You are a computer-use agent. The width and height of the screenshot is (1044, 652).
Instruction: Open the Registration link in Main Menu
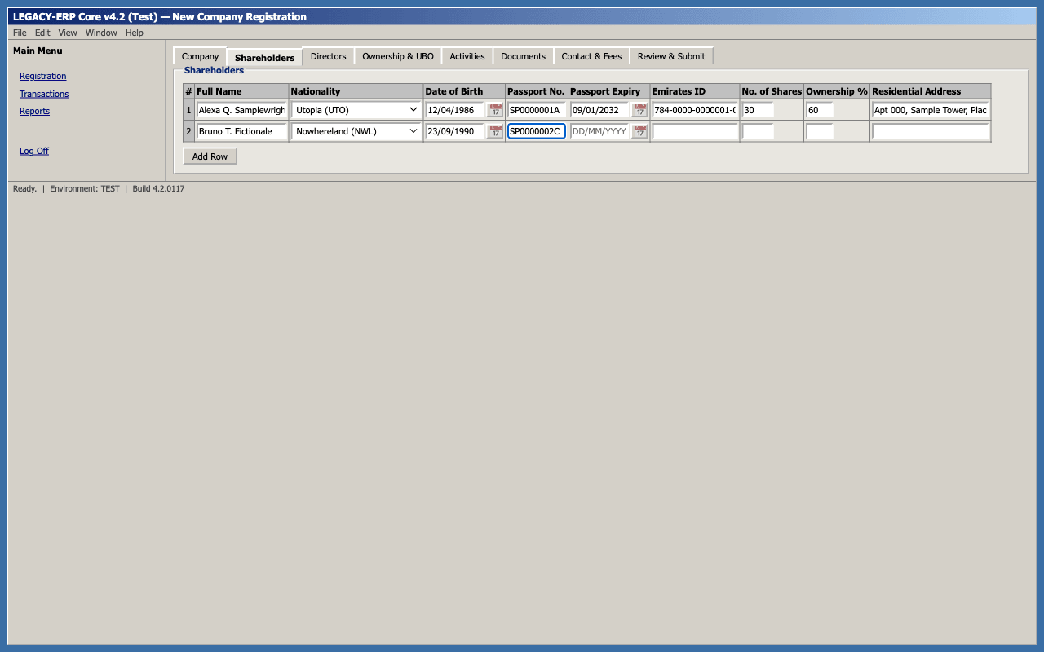(43, 77)
